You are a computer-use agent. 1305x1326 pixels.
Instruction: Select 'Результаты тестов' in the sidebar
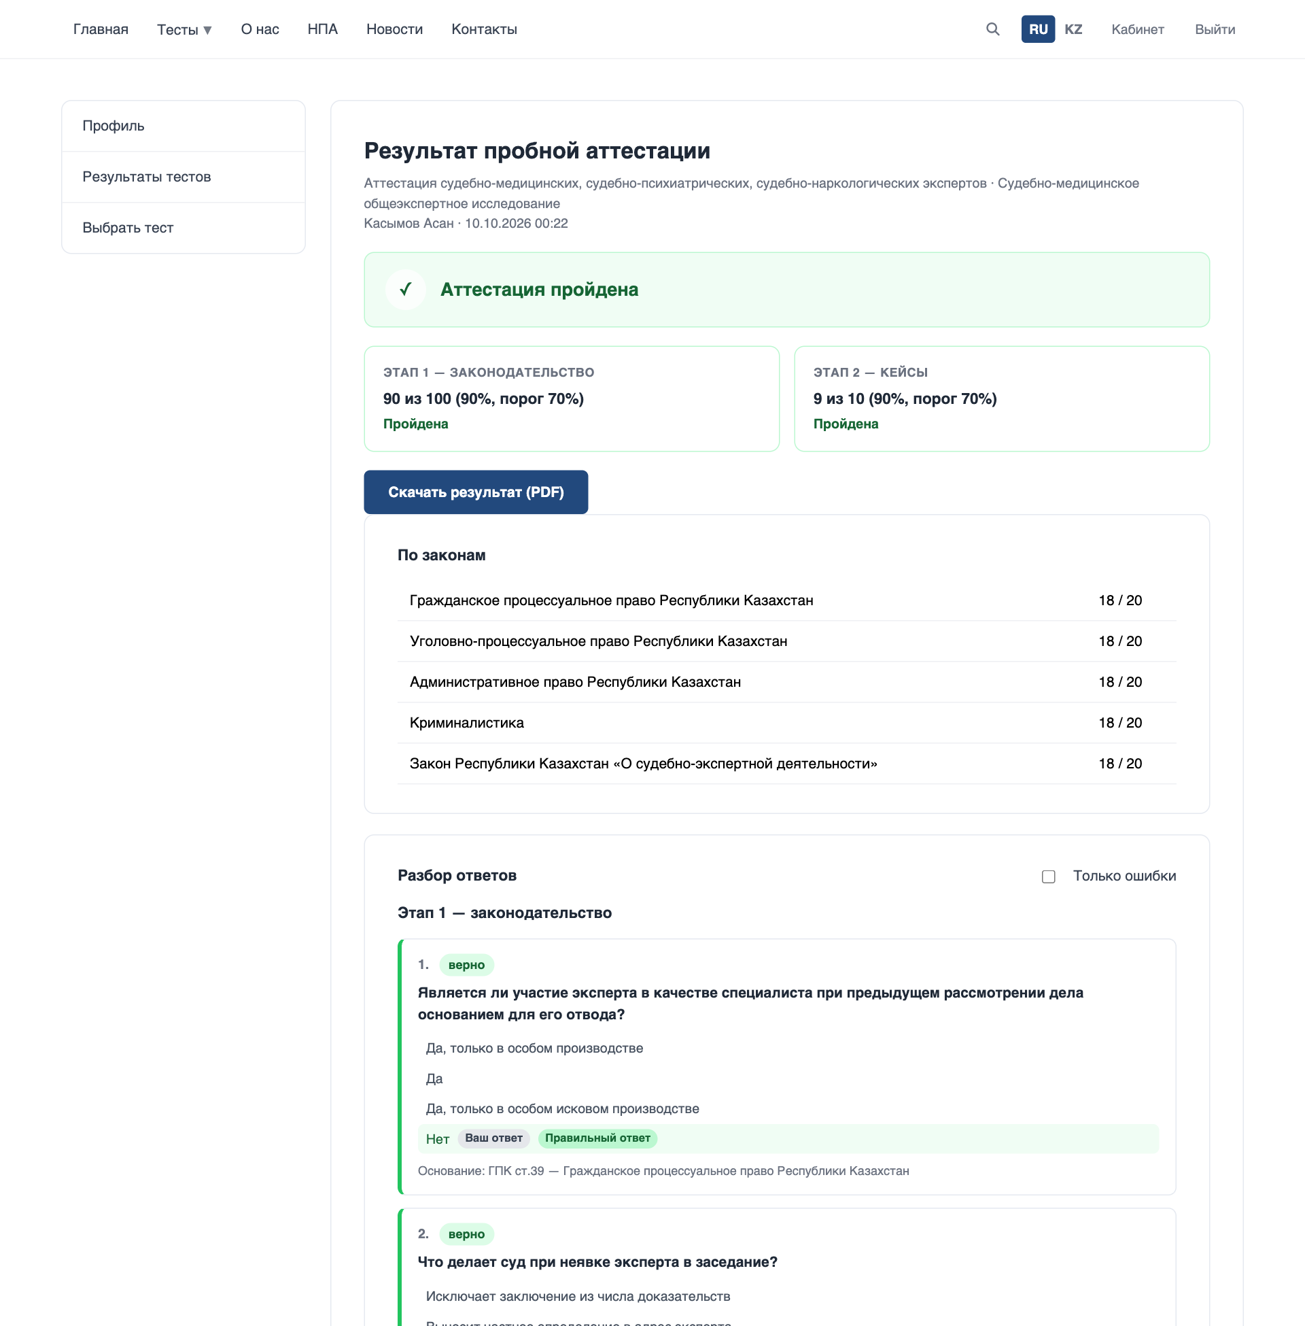[183, 177]
